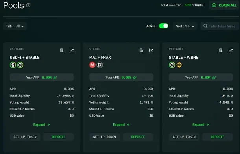This screenshot has width=240, height=154.
Task: Open the Sort: APR dropdown
Action: click(185, 26)
